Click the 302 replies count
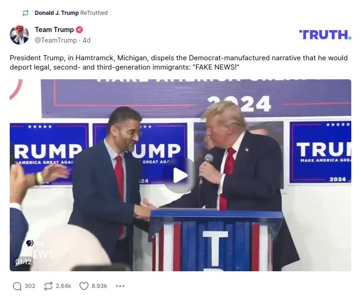This screenshot has width=361, height=300. pyautogui.click(x=30, y=286)
